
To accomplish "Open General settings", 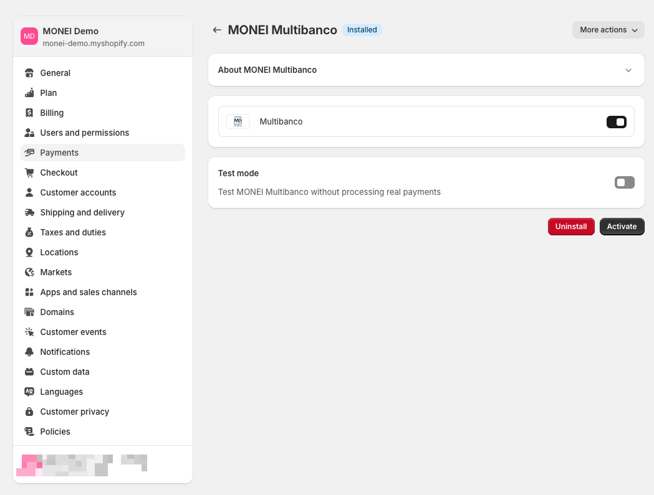I will tap(103, 73).
